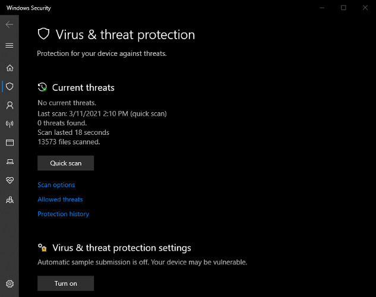Open the Home sidebar icon
376x297 pixels.
10,68
